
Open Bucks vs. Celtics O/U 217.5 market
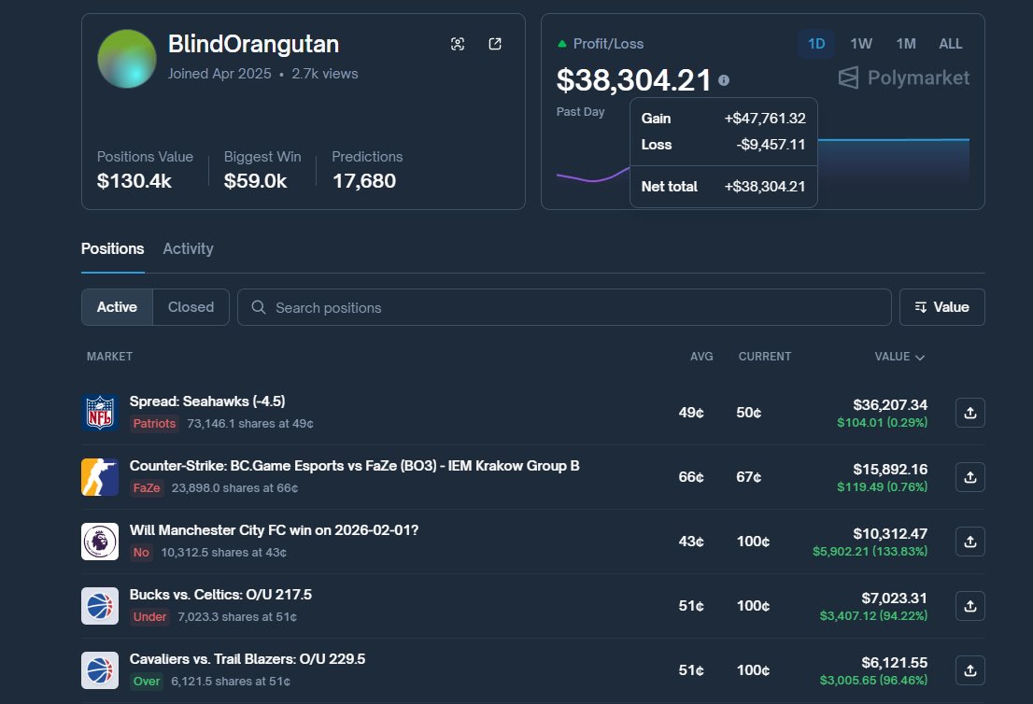220,595
